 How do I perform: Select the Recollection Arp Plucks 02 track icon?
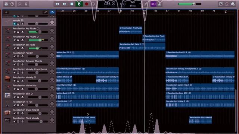pyautogui.click(x=7, y=31)
